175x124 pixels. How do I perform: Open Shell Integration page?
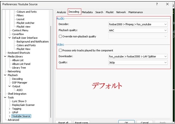(x=17, y=94)
